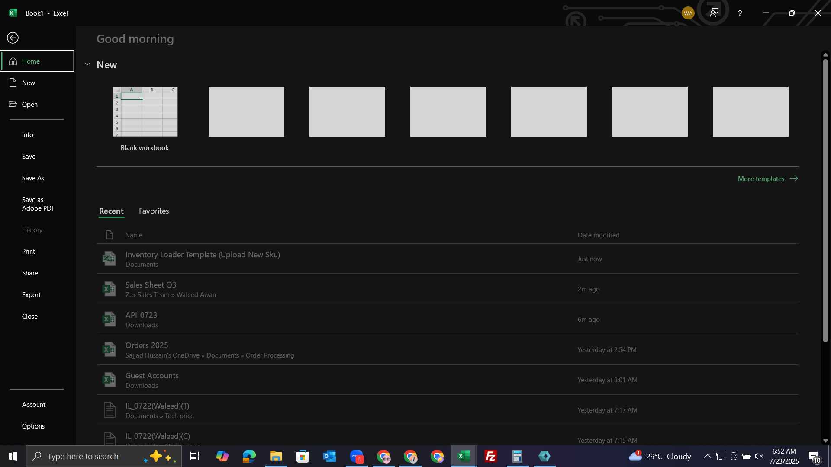Open the New menu item in sidebar
Image resolution: width=831 pixels, height=467 pixels.
click(x=37, y=83)
